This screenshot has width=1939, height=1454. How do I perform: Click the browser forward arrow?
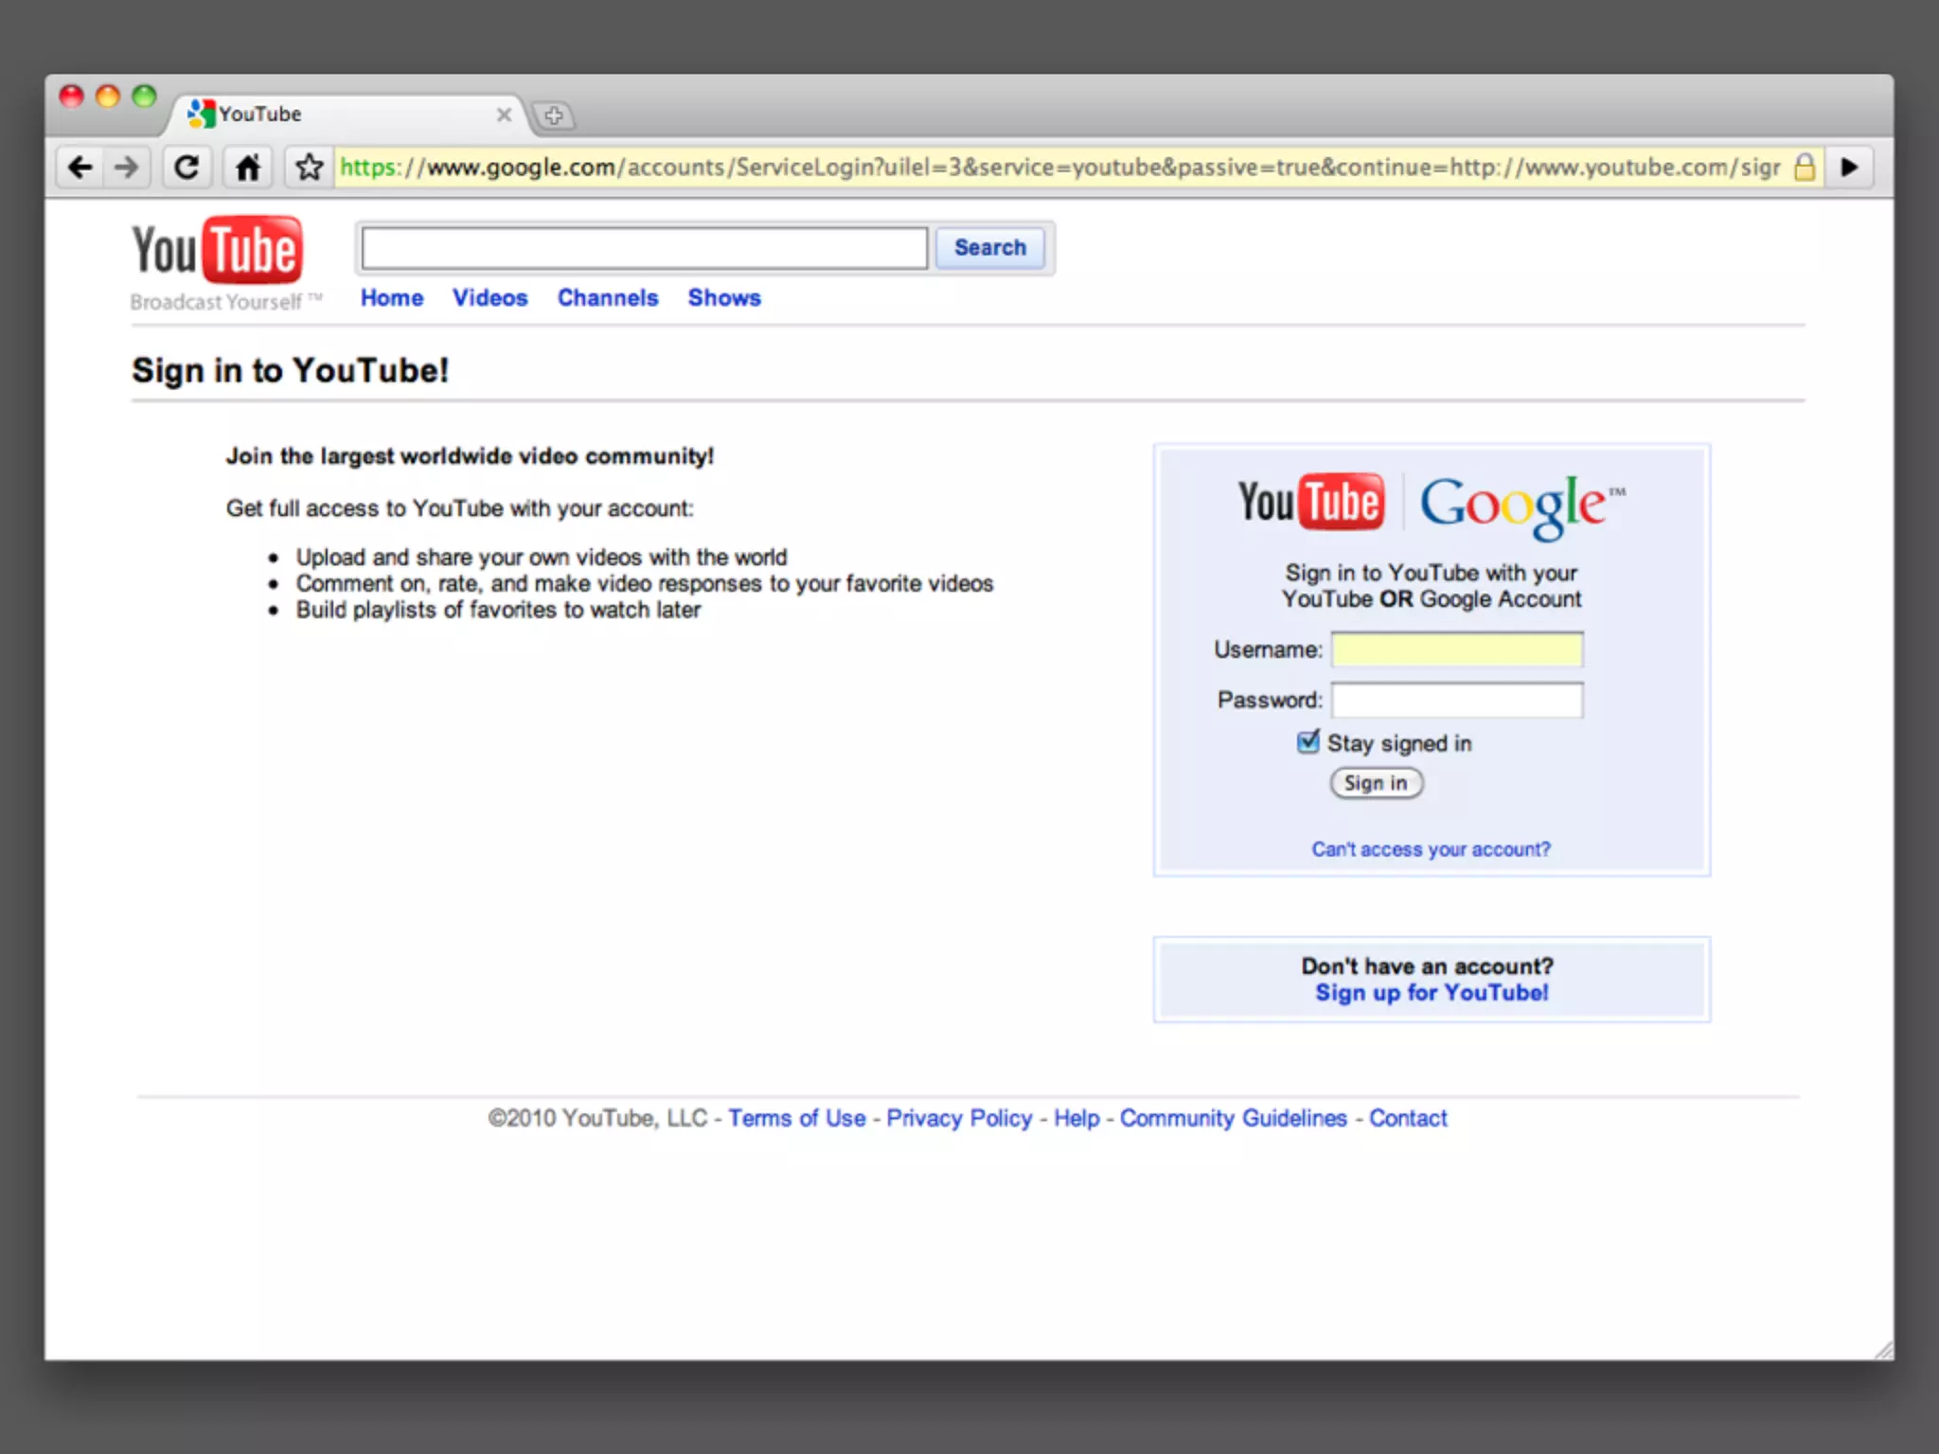tap(126, 168)
